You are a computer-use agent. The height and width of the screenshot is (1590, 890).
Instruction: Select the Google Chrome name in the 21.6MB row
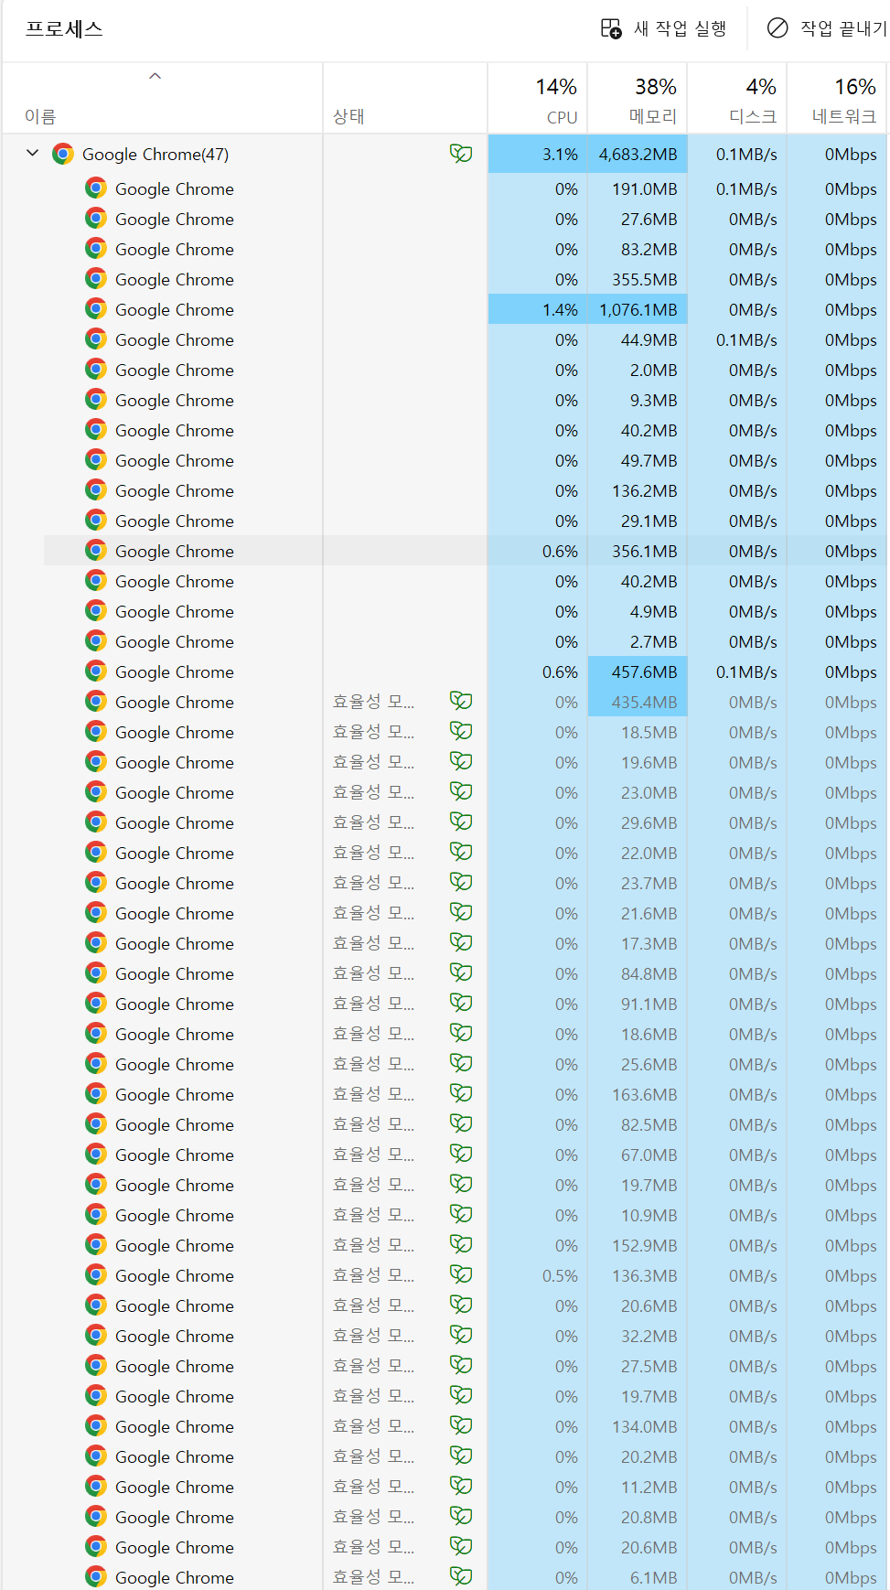[175, 914]
